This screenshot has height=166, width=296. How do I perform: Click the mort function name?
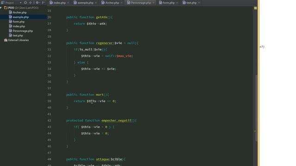[x=99, y=95]
